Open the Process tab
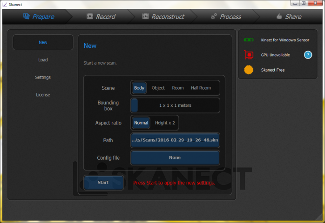The image size is (325, 223). [x=226, y=17]
